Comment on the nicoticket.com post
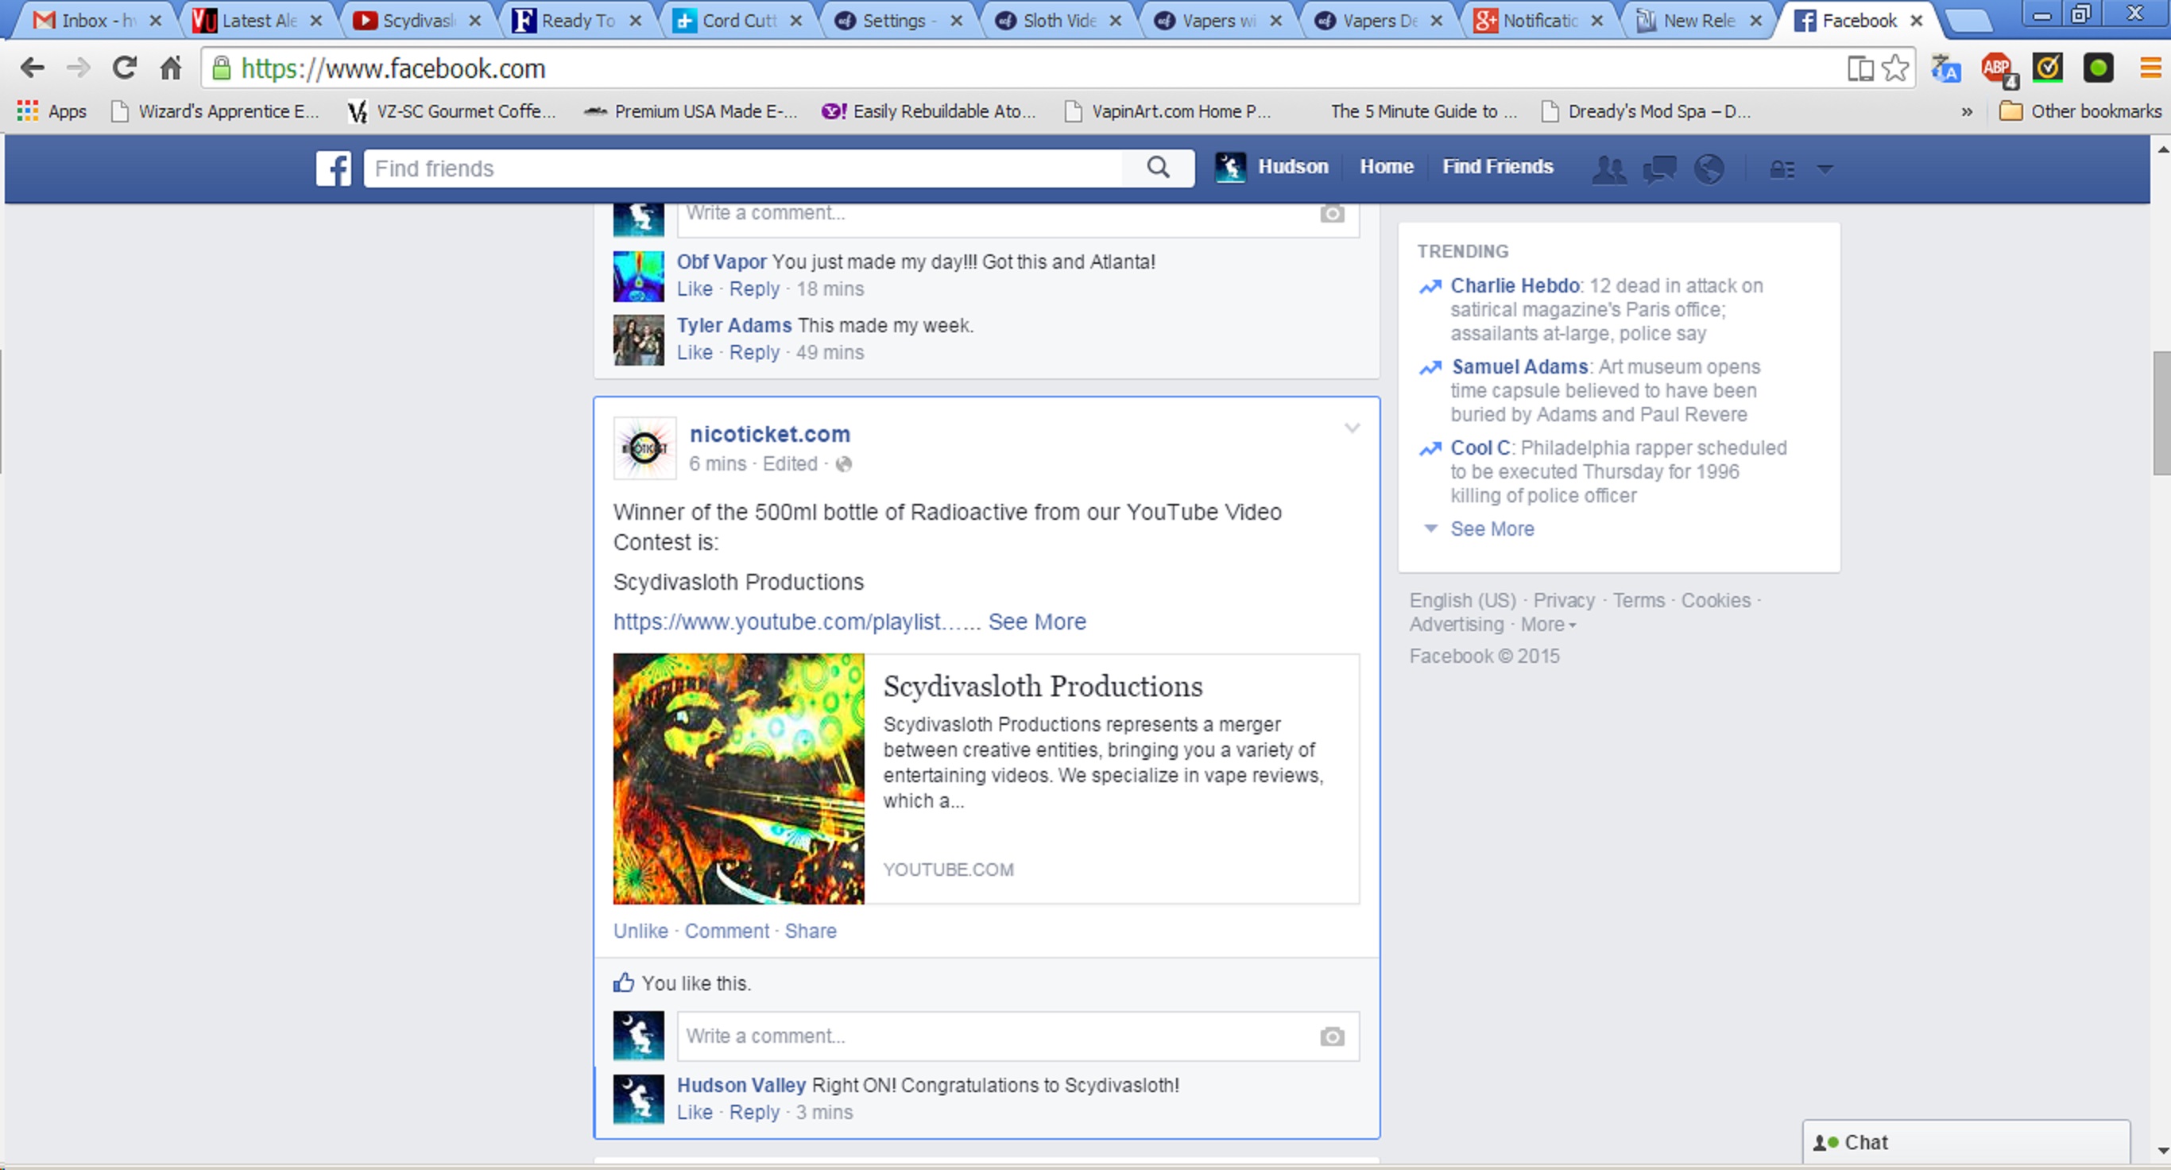The width and height of the screenshot is (2171, 1170). click(x=726, y=931)
